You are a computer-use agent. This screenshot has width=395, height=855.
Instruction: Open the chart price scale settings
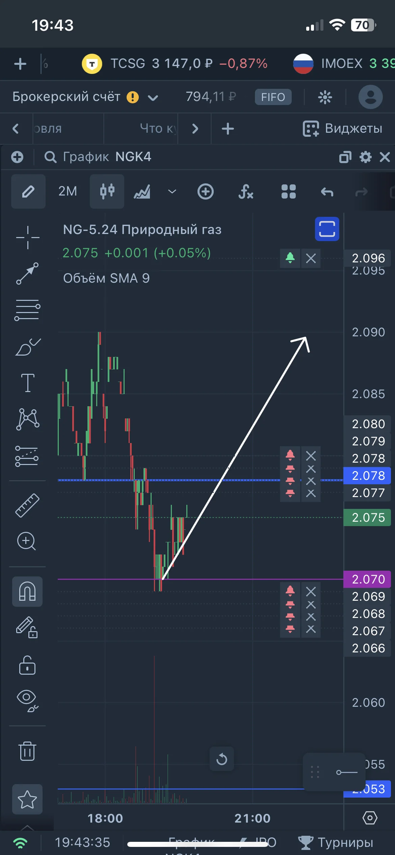(370, 818)
